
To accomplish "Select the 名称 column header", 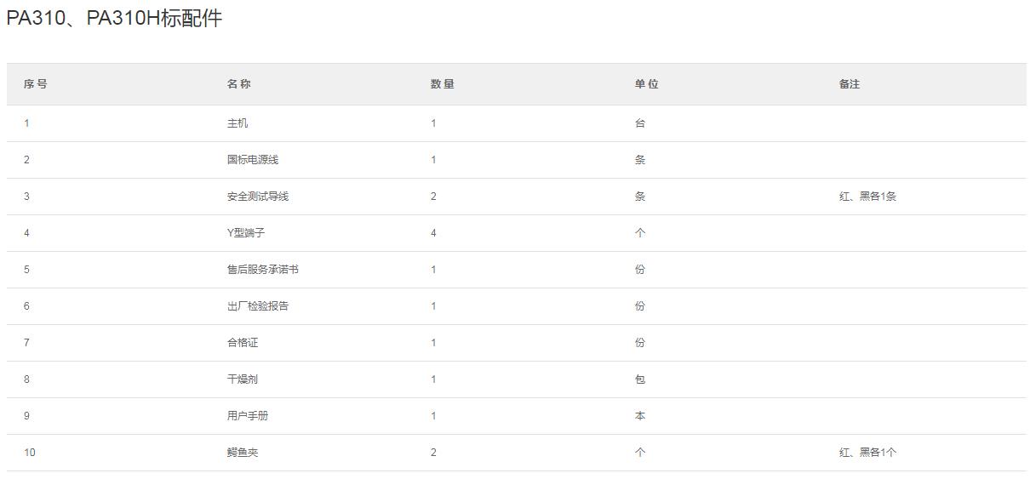I will pos(239,84).
